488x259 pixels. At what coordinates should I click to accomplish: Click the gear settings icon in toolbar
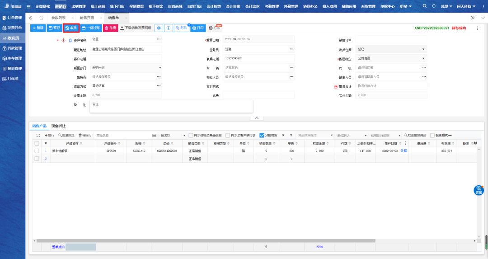click(x=159, y=28)
